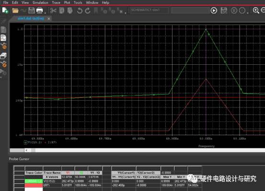The image size is (265, 191).
Task: Click the horizontal plot scrollbar left arrow
Action: [x=26, y=150]
